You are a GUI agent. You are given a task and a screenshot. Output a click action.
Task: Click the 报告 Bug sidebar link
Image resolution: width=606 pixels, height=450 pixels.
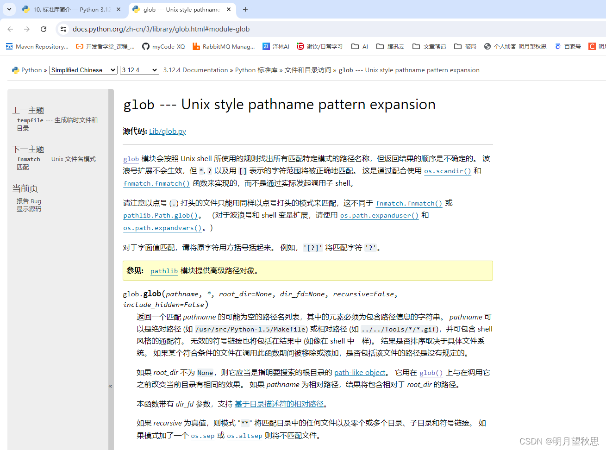tap(28, 201)
